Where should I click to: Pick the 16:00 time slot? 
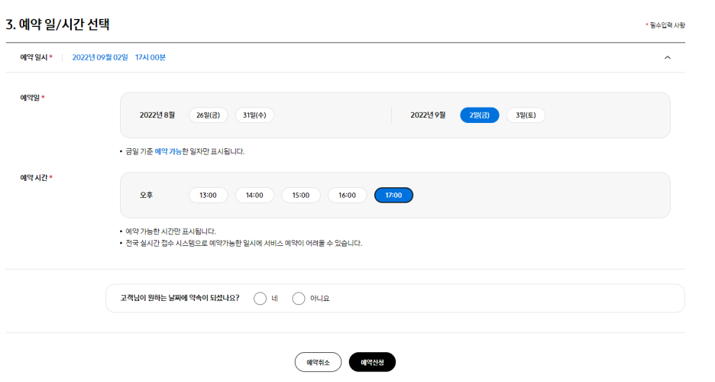(x=347, y=195)
